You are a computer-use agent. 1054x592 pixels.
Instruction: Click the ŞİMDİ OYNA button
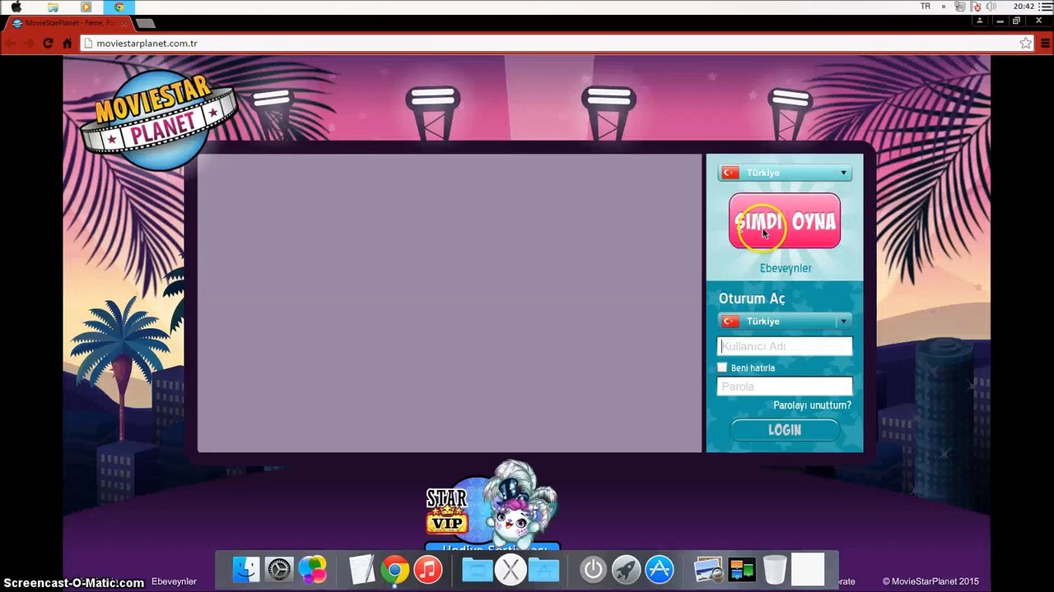click(x=785, y=221)
